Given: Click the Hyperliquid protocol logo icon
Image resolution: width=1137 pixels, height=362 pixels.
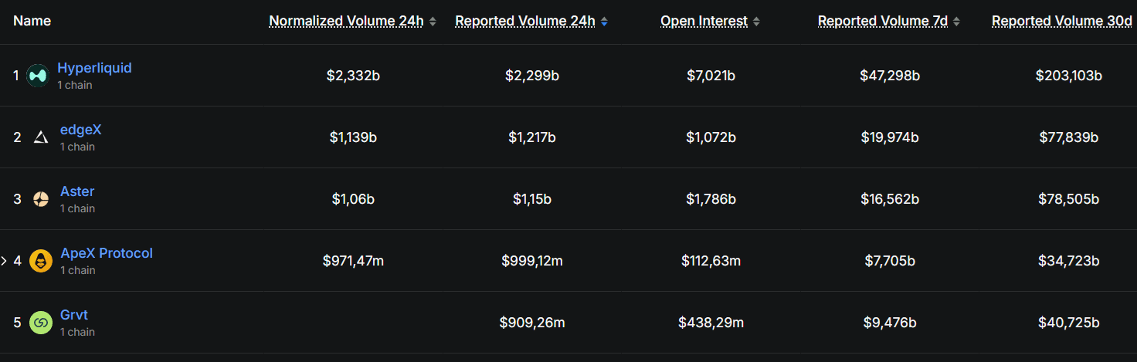Looking at the screenshot, I should tap(37, 76).
